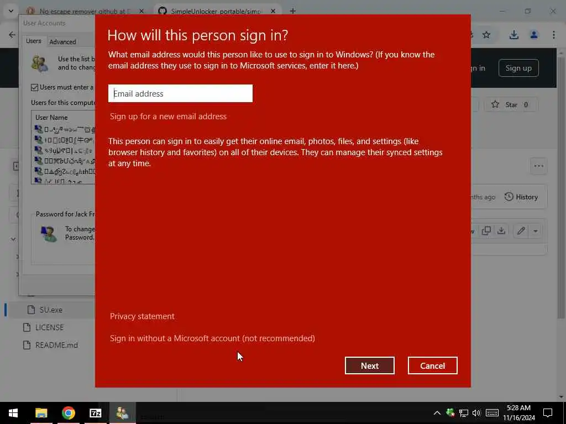Viewport: 566px width, 424px height.
Task: Download the raw file icon on GitHub
Action: coord(501,231)
